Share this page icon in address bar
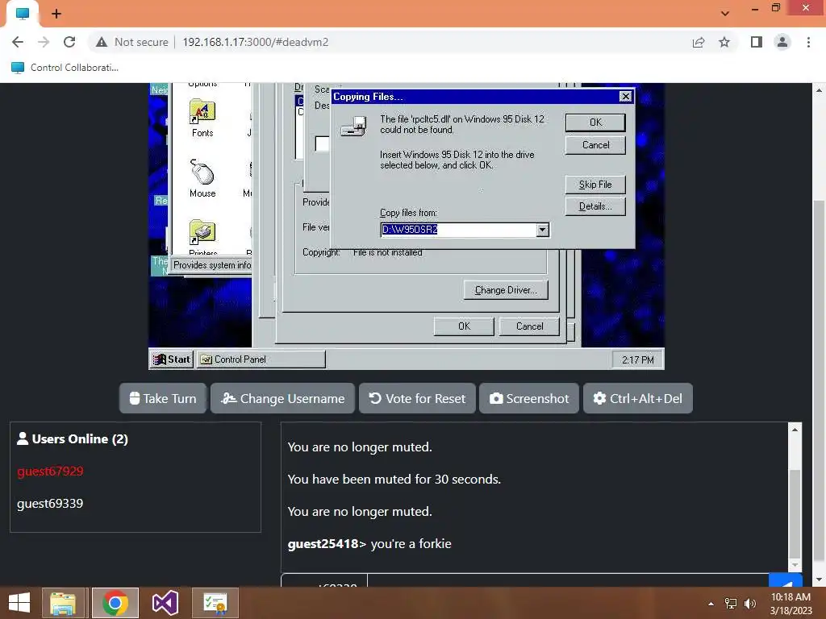 (x=699, y=42)
